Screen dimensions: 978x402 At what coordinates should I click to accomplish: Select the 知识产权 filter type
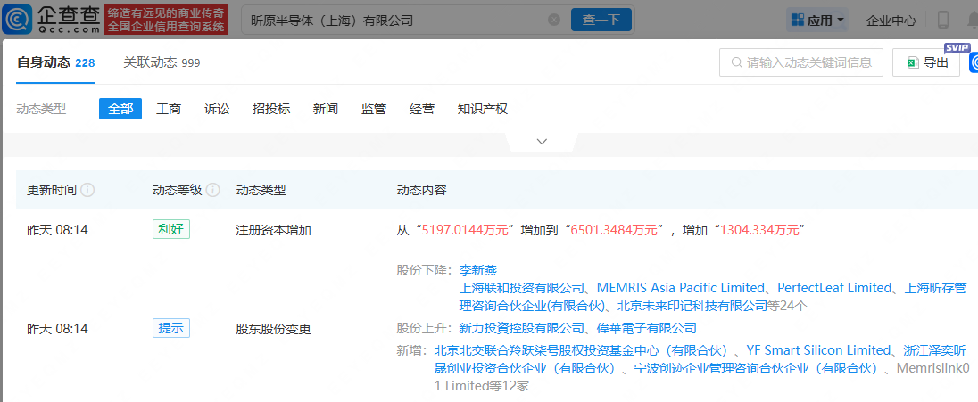pyautogui.click(x=482, y=109)
